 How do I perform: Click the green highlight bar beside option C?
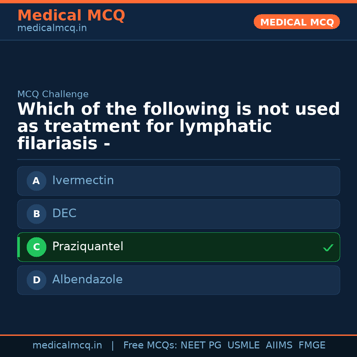[18, 247]
